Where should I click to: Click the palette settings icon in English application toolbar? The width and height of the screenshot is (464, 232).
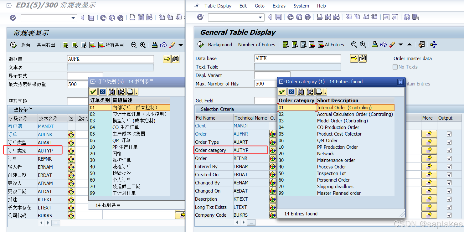pos(421,45)
